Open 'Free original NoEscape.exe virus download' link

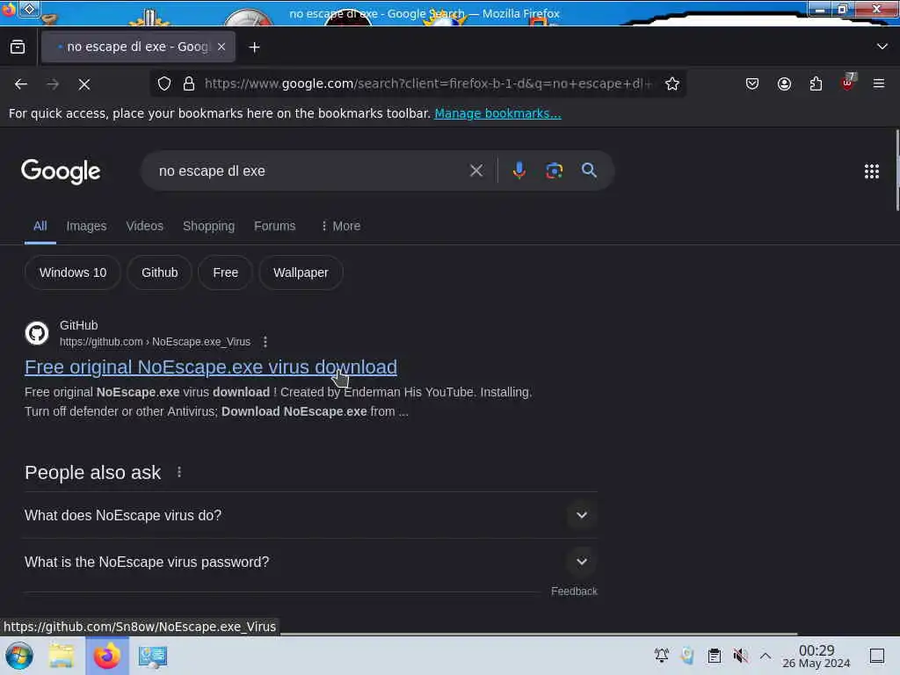(x=211, y=367)
